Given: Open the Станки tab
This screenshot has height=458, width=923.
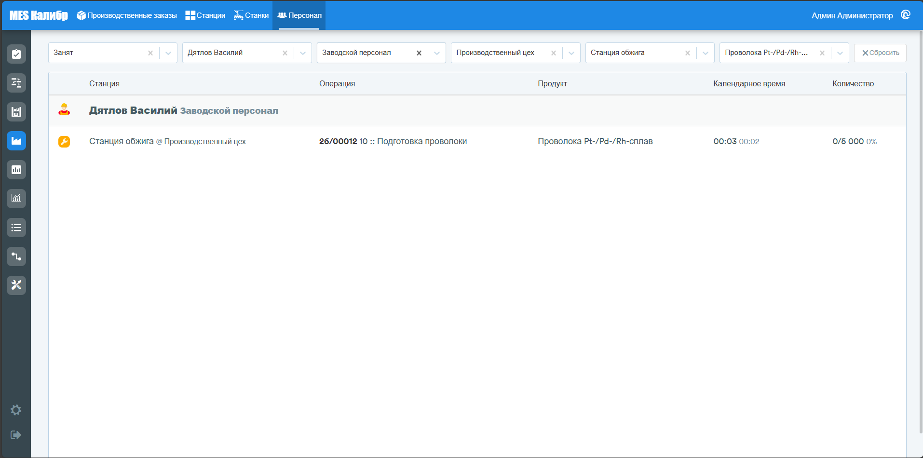Looking at the screenshot, I should pos(251,15).
